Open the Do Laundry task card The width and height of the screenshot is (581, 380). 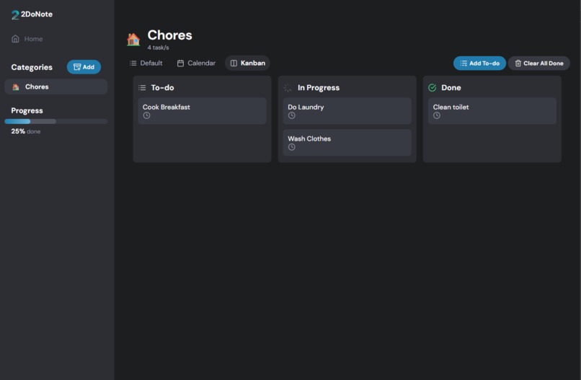point(347,111)
